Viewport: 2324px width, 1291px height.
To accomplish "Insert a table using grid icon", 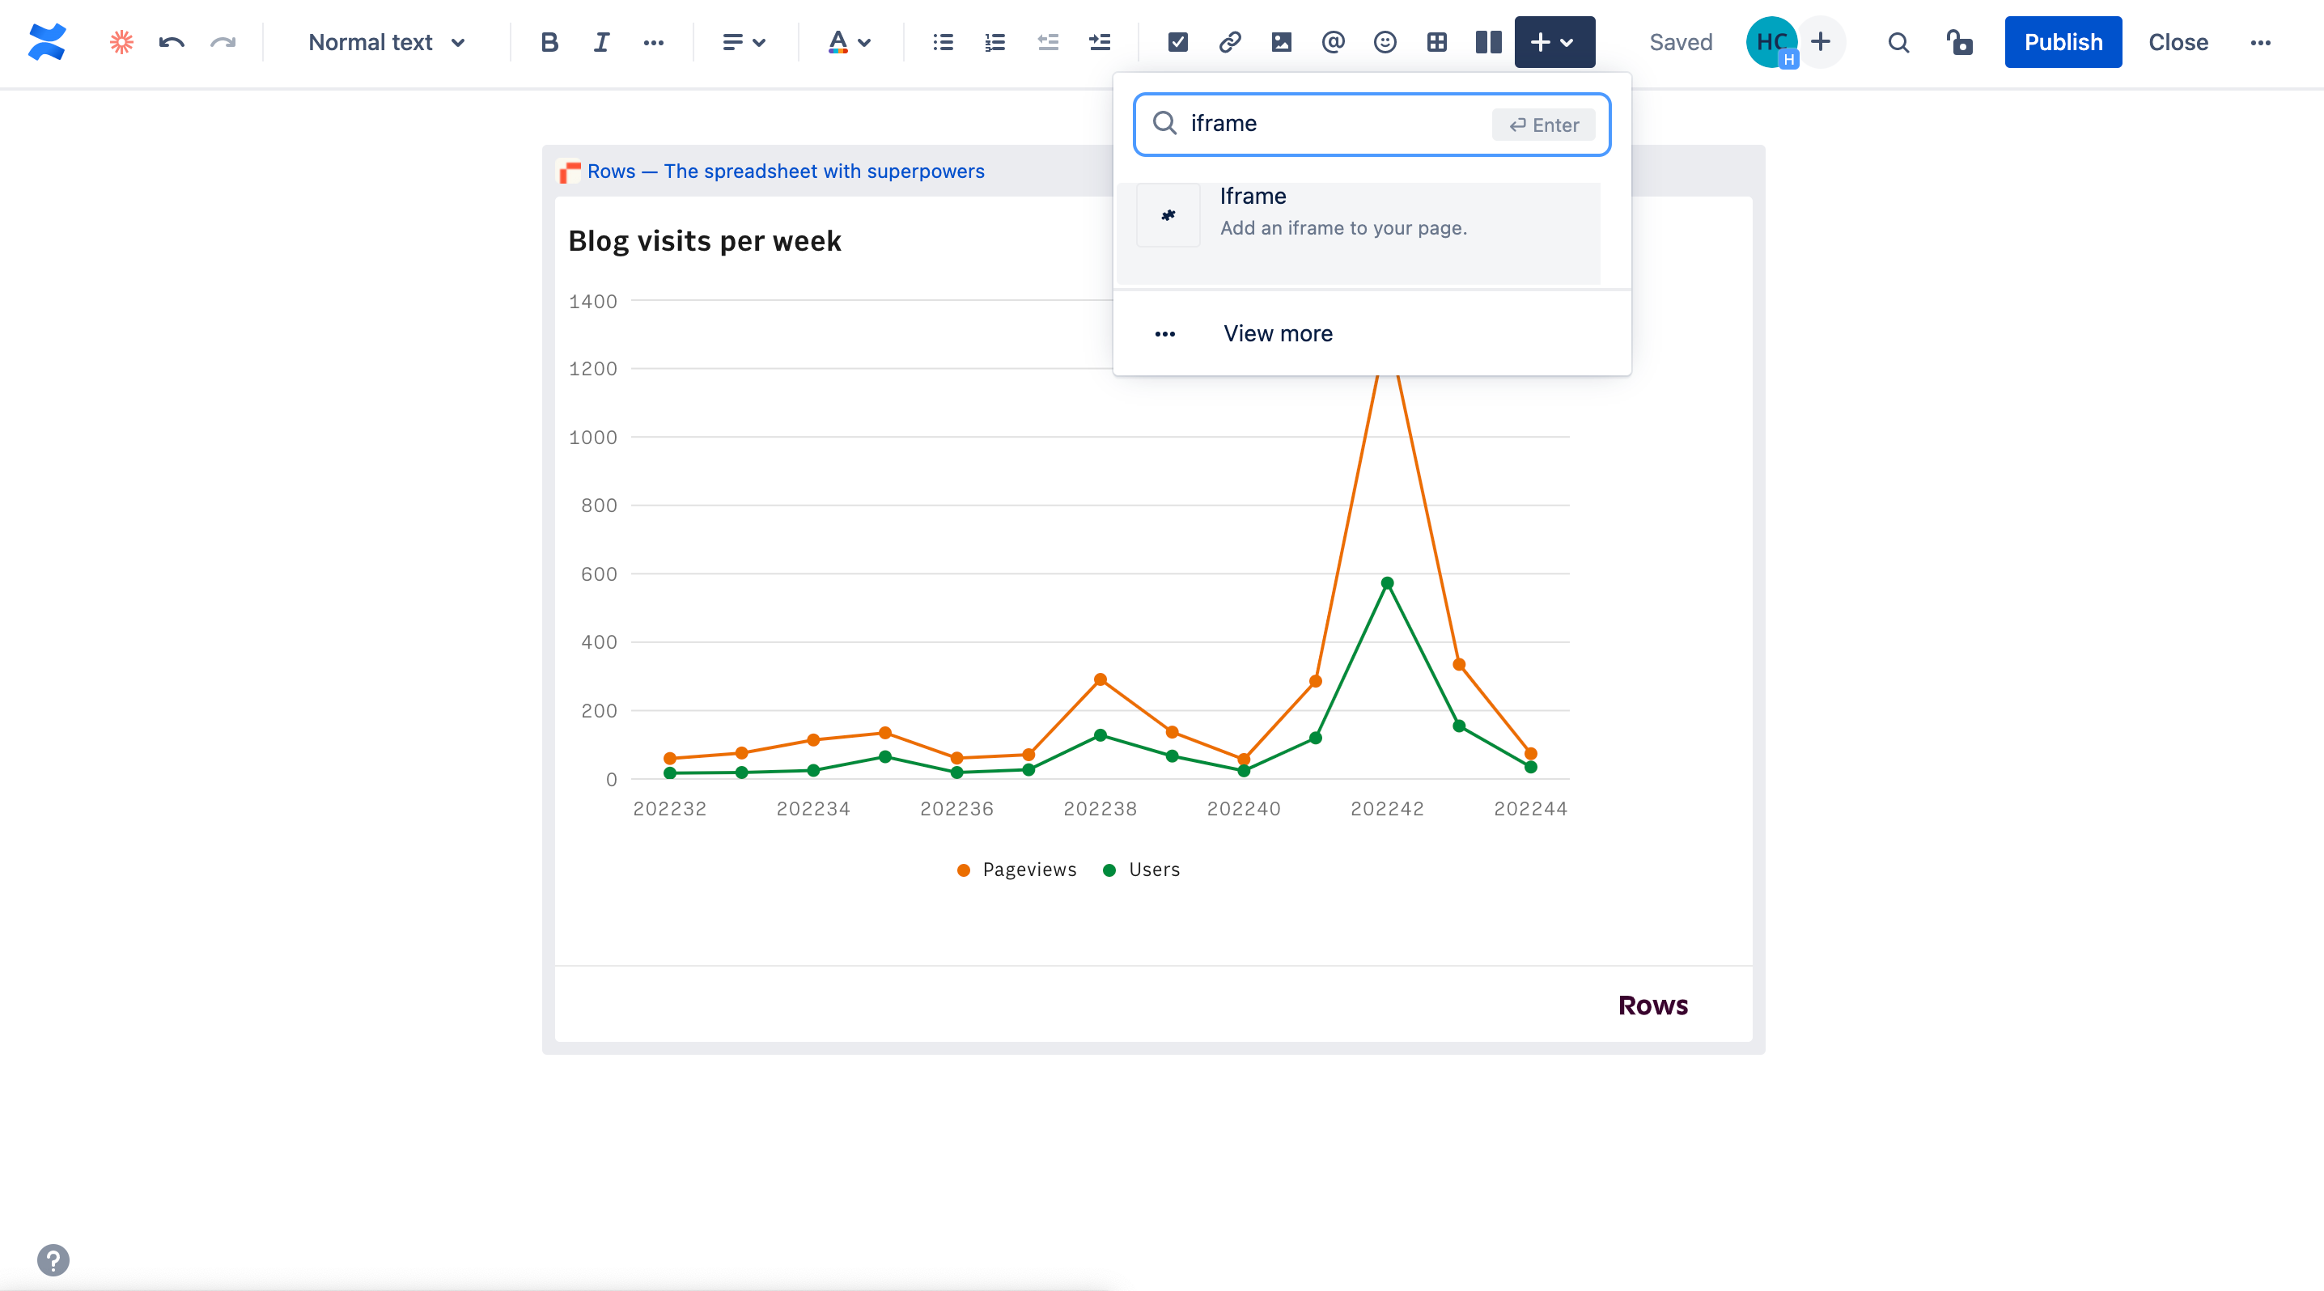I will coord(1437,42).
